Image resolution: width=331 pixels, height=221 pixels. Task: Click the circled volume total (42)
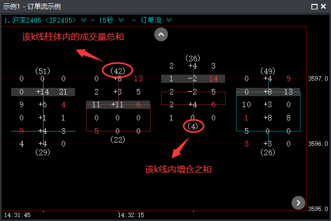pyautogui.click(x=117, y=71)
